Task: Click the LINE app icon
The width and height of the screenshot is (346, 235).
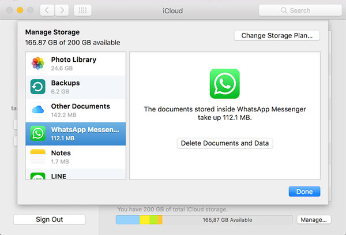Action: 37,176
